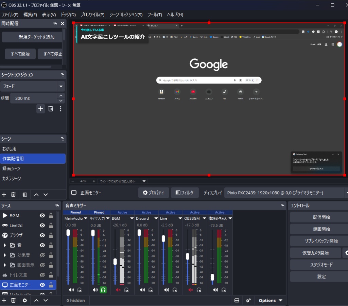Float the 同時配信 dock window
The image size is (348, 306).
coord(55,23)
